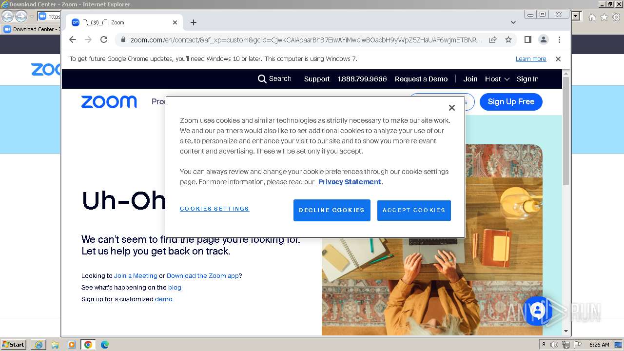
Task: Click Sign In in the Zoom header
Action: tap(527, 79)
